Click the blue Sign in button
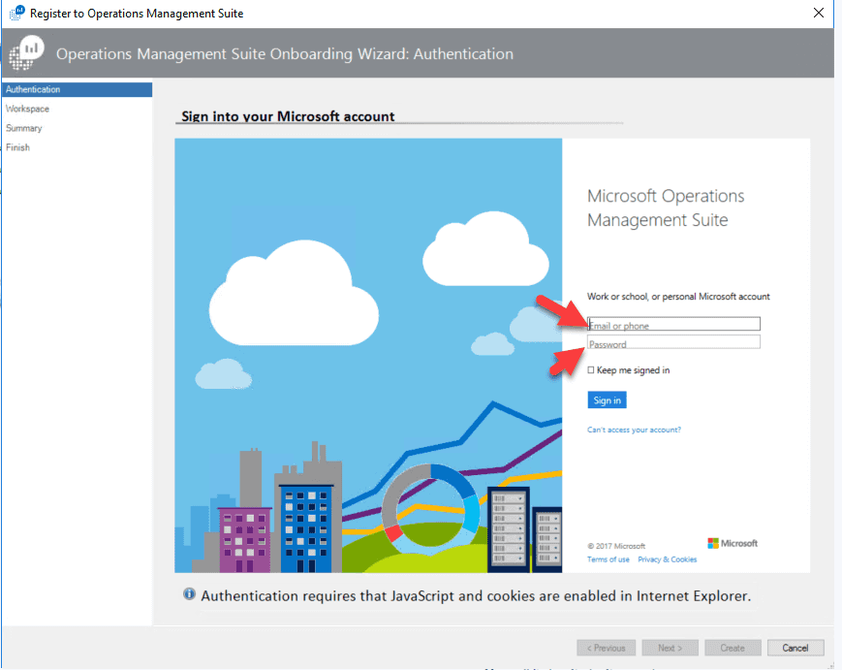The image size is (842, 670). [x=607, y=400]
